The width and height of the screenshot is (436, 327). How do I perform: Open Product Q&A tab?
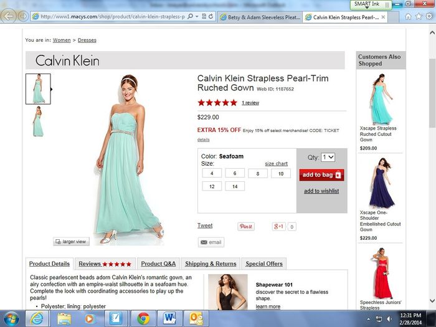pyautogui.click(x=158, y=263)
